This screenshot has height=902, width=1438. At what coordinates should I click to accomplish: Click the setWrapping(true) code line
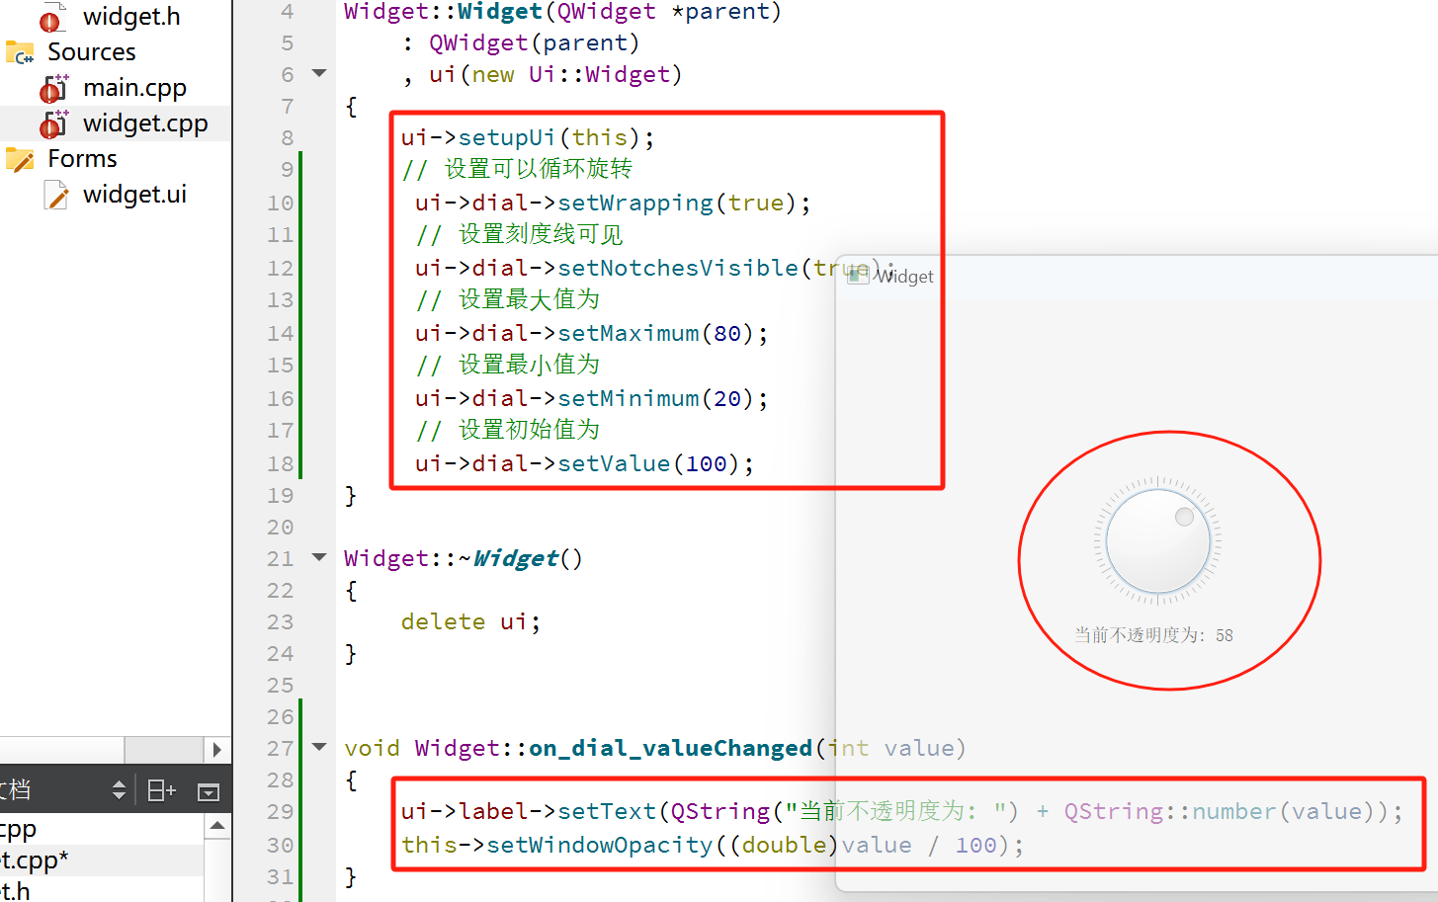(x=613, y=203)
